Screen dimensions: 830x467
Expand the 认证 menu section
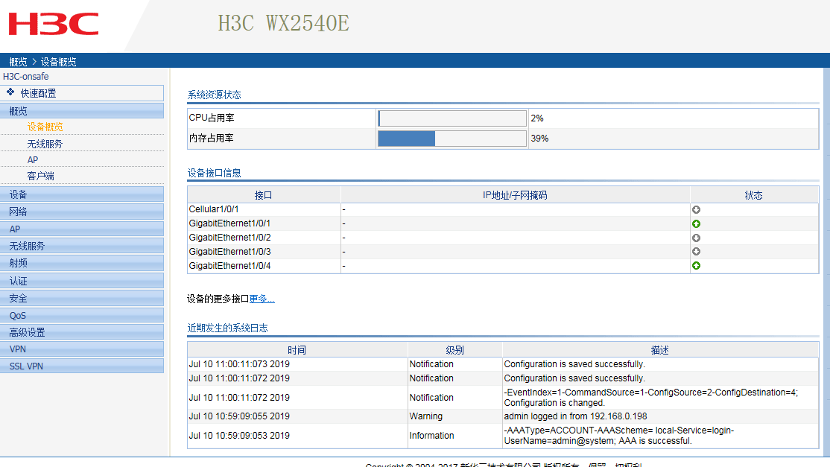tap(82, 281)
